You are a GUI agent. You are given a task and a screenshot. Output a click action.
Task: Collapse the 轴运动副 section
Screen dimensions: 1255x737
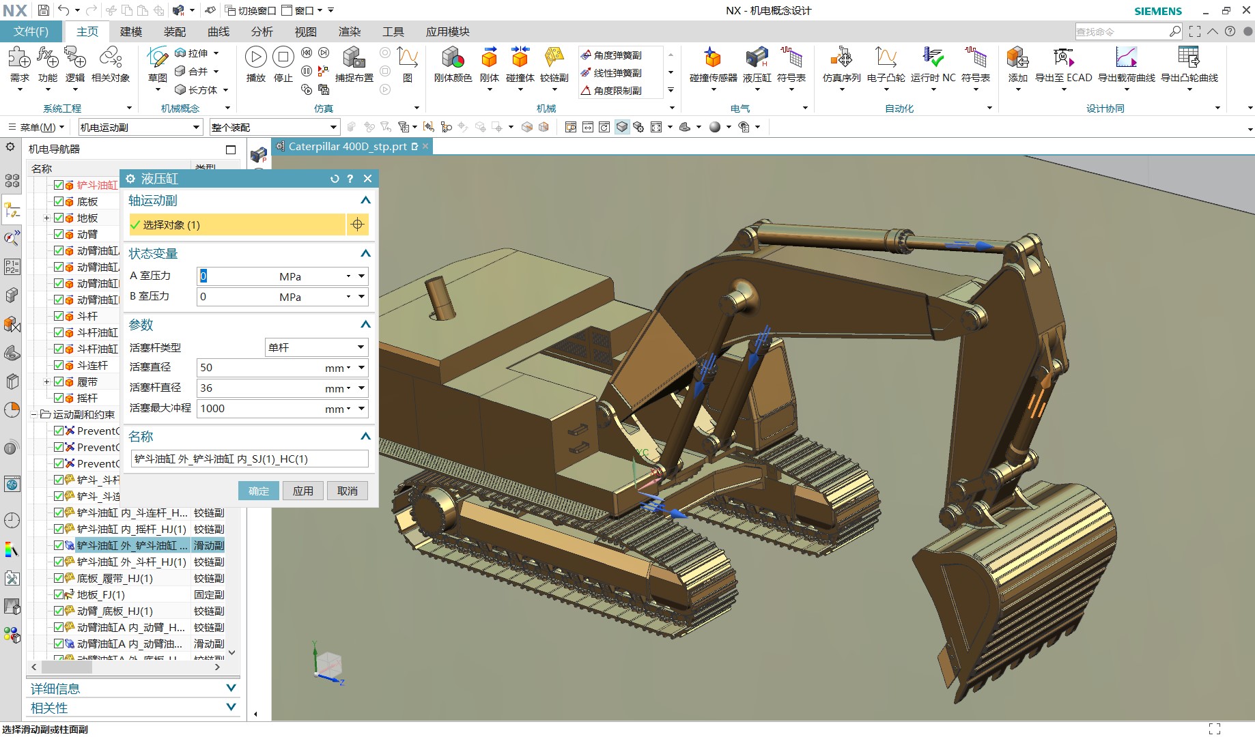click(365, 200)
